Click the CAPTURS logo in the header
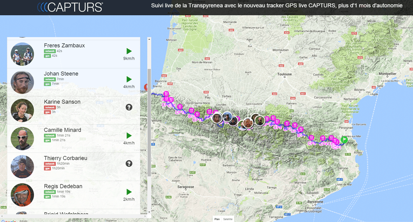This screenshot has height=222, width=413. [70, 7]
